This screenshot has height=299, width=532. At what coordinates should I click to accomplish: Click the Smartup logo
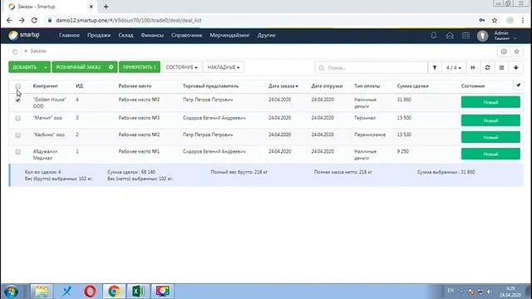click(x=24, y=35)
